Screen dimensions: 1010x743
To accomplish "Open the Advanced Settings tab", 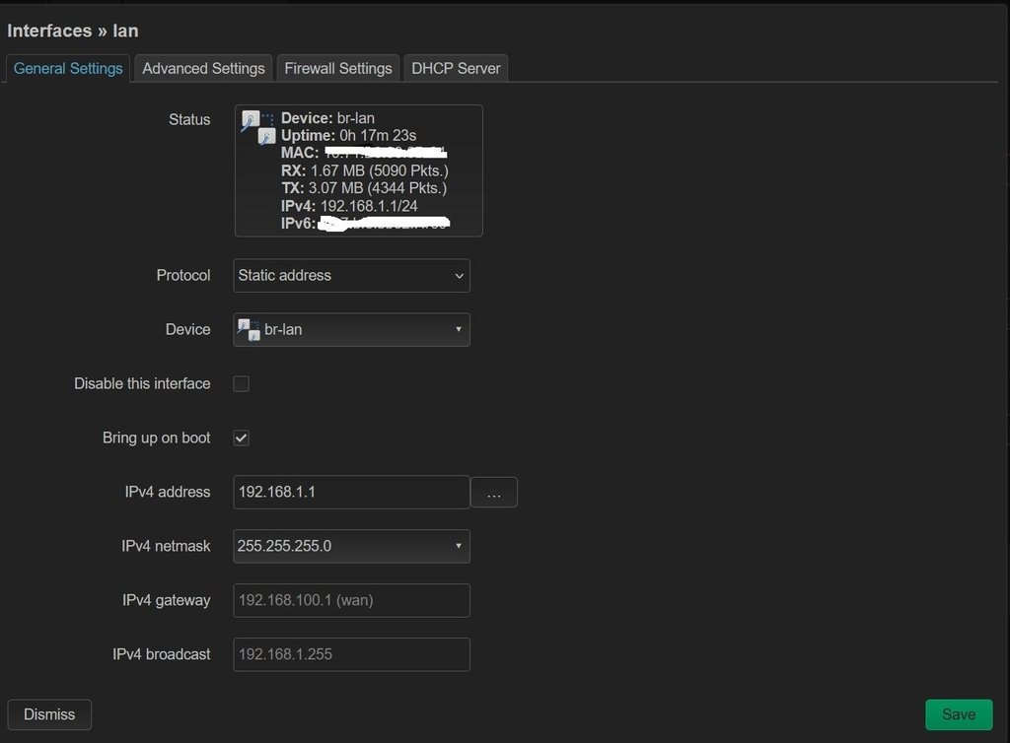I will (x=203, y=68).
